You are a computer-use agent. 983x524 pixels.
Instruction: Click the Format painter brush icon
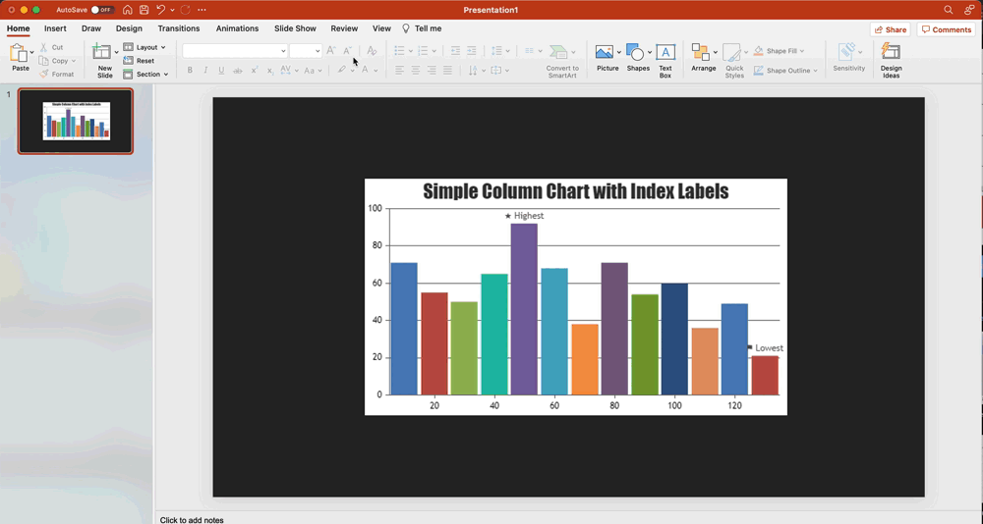coord(44,74)
